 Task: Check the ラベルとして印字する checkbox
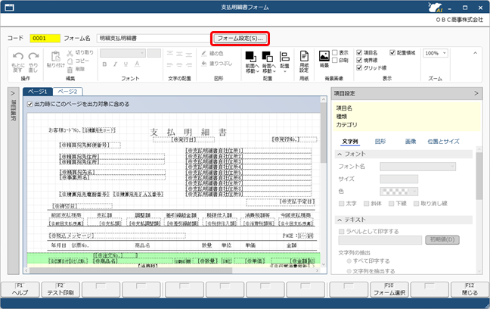tap(342, 231)
